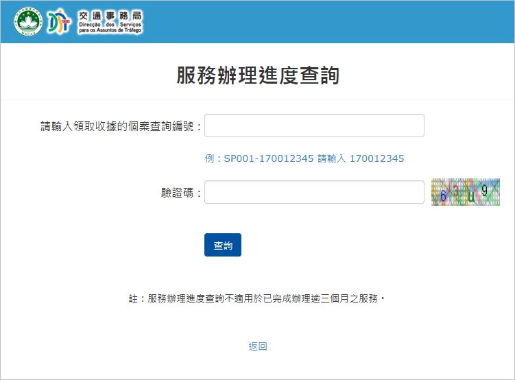The width and height of the screenshot is (515, 380).
Task: Focus the 驗證碼 verification code input
Action: pyautogui.click(x=314, y=192)
